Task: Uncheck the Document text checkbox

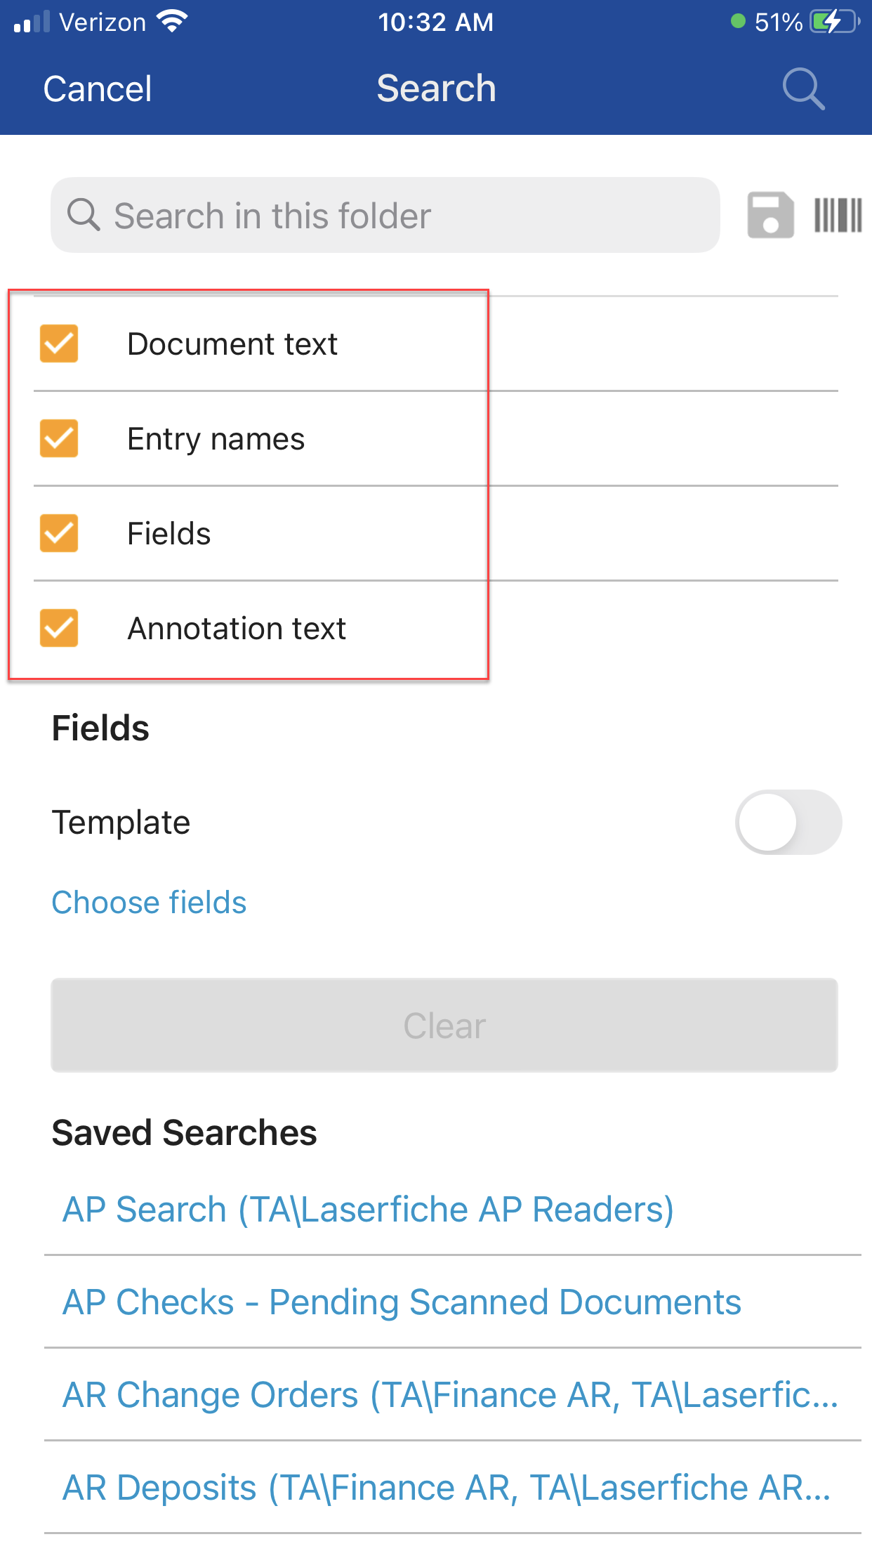Action: click(59, 343)
